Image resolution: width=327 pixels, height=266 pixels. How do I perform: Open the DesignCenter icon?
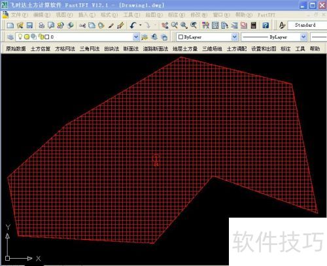tap(215, 25)
